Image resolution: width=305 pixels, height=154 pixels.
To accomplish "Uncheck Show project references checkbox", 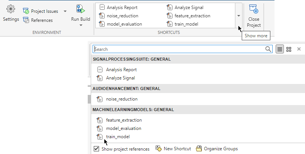I will pos(96,149).
